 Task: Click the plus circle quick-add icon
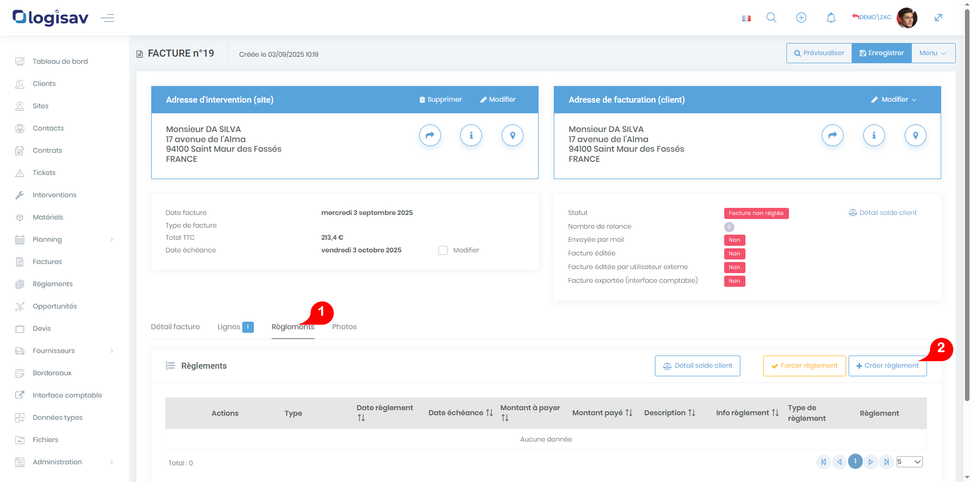coord(801,18)
